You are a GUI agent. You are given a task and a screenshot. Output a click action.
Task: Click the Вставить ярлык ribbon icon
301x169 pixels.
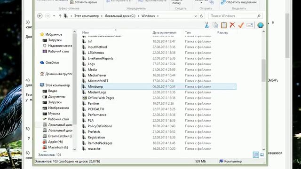(71, 2)
